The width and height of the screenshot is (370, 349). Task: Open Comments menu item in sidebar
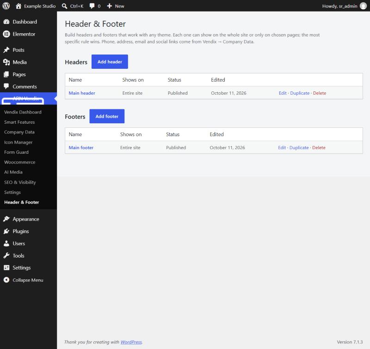25,86
